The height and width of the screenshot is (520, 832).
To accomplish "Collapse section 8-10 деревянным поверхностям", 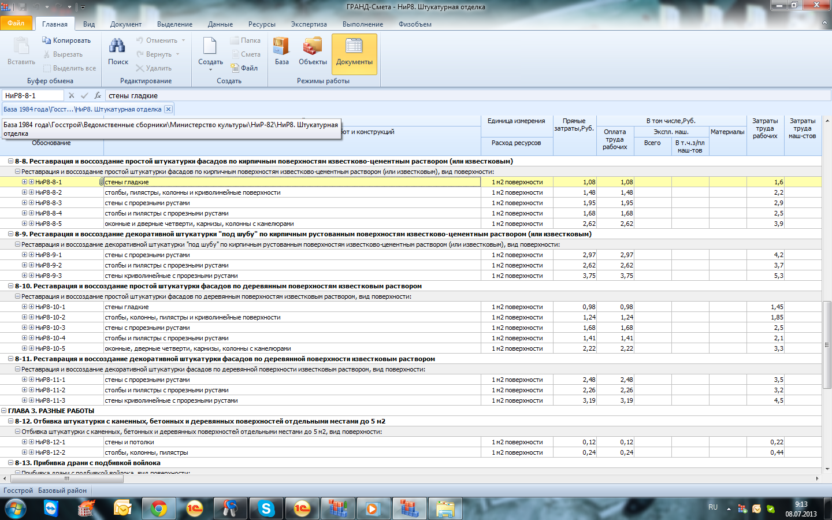I will click(x=10, y=286).
